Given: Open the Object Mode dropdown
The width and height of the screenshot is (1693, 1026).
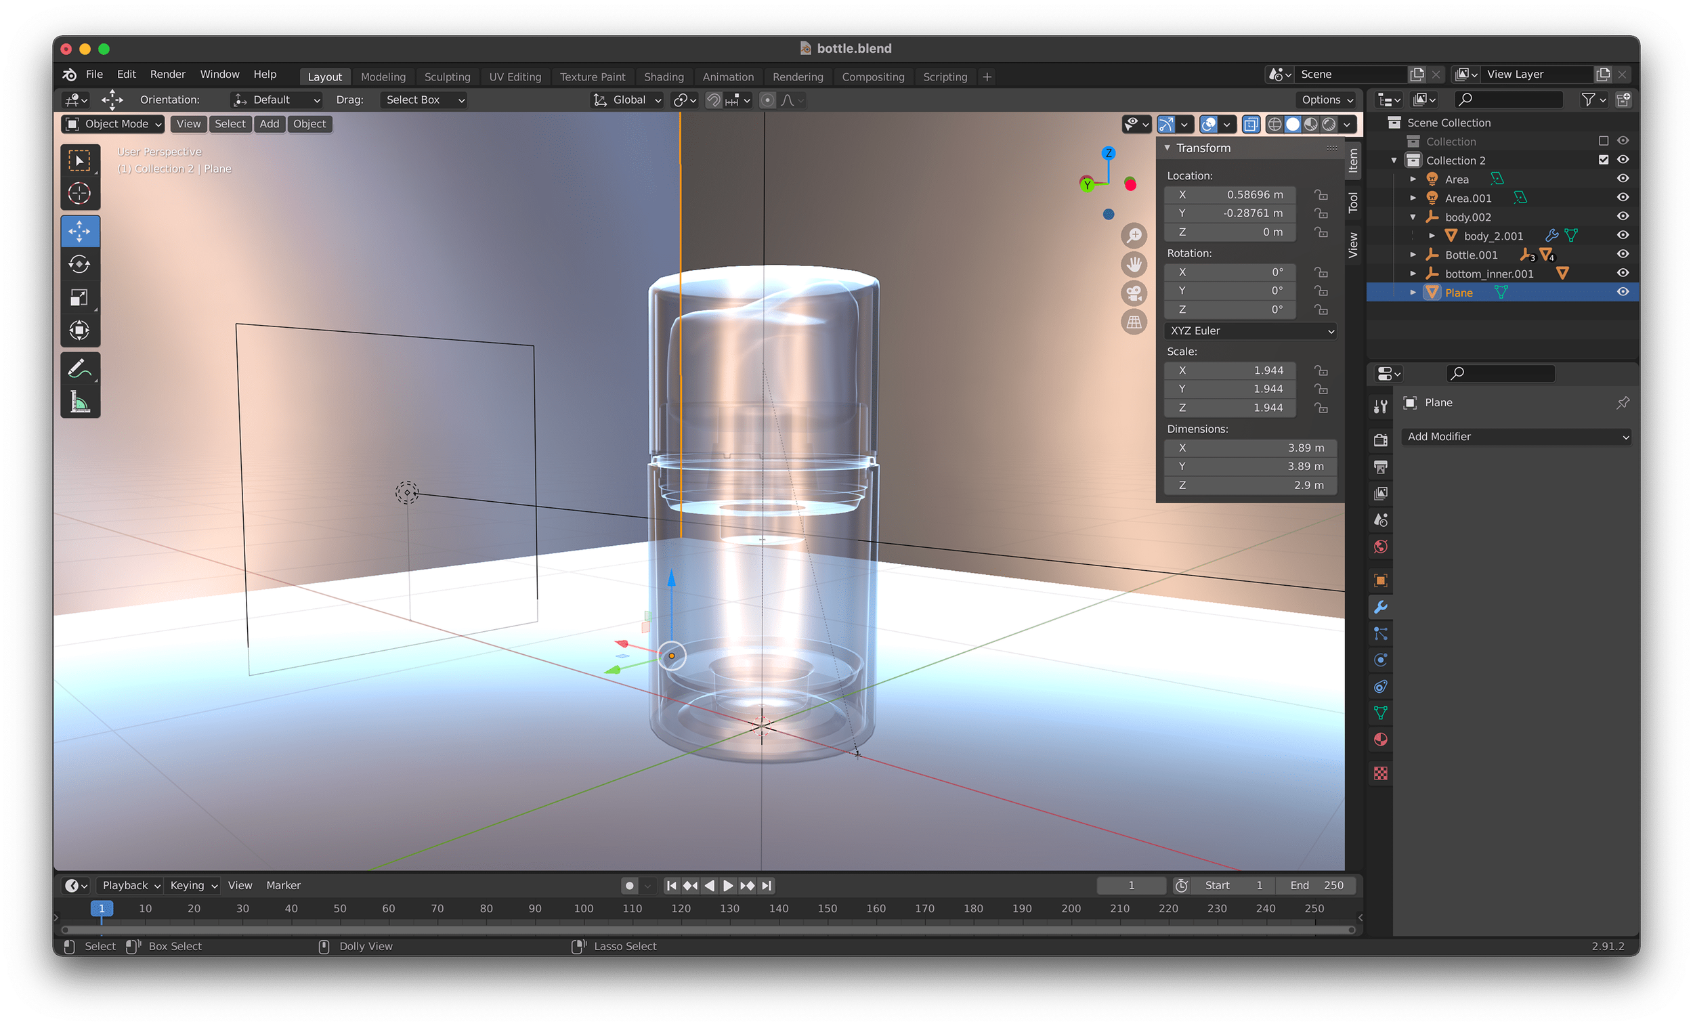Looking at the screenshot, I should (113, 124).
